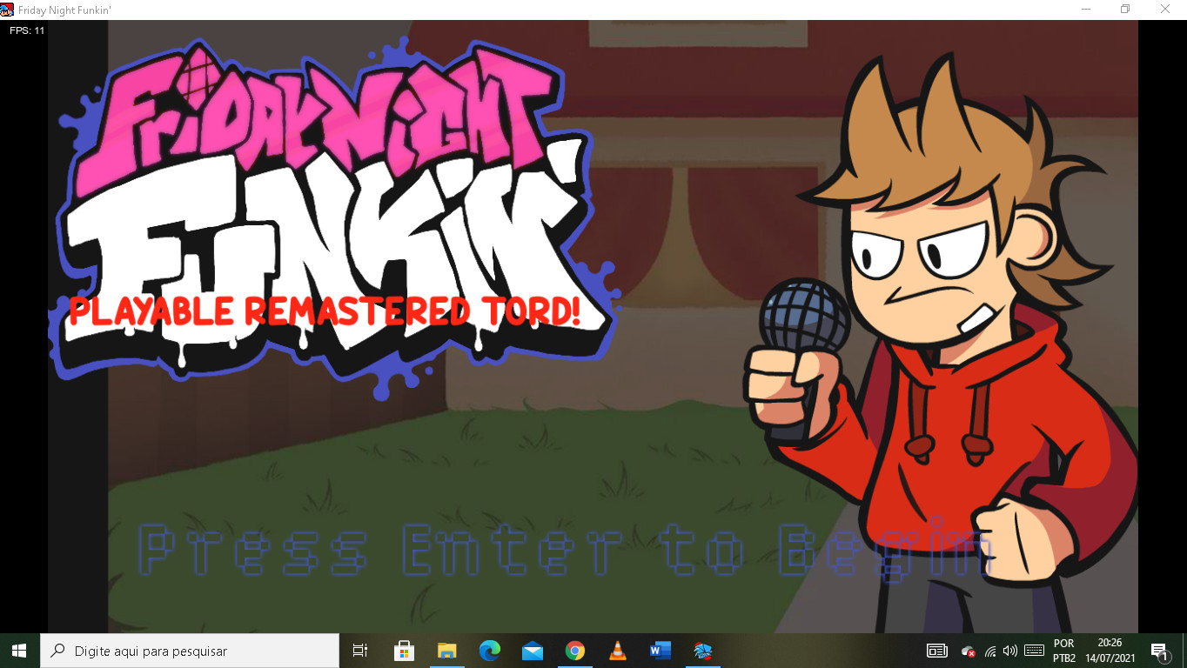Launch Microsoft Edge browser
This screenshot has width=1187, height=668.
[490, 651]
